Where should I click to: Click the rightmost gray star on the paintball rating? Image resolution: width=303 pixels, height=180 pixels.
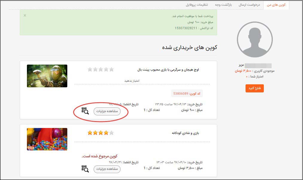(x=111, y=69)
